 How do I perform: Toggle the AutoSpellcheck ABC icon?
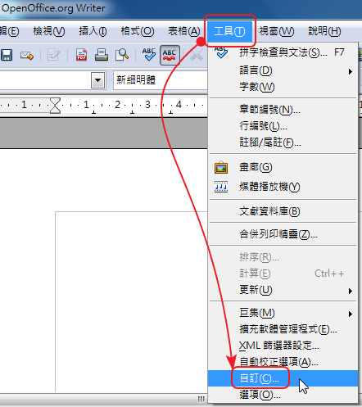tap(170, 55)
